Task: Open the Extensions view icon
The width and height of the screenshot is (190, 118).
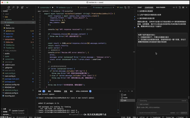Action: coord(23,8)
